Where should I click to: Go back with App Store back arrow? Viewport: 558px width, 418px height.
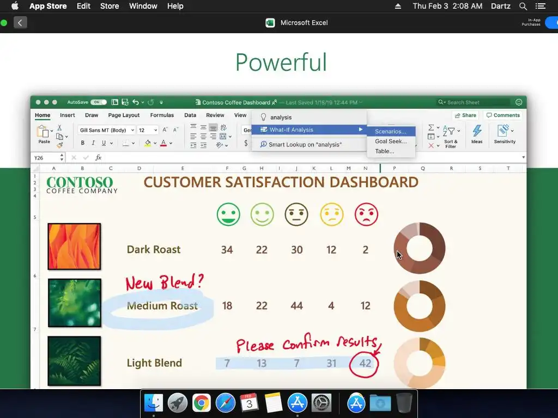[x=20, y=23]
